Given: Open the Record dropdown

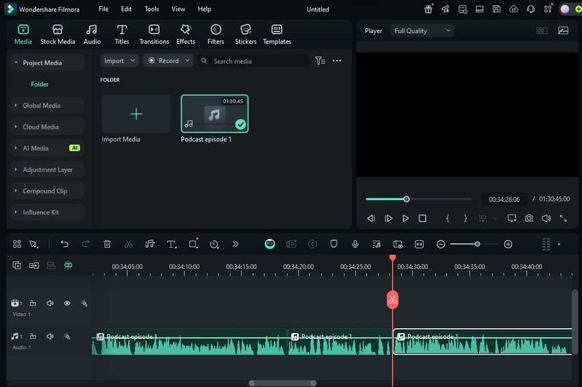Looking at the screenshot, I should pos(168,60).
